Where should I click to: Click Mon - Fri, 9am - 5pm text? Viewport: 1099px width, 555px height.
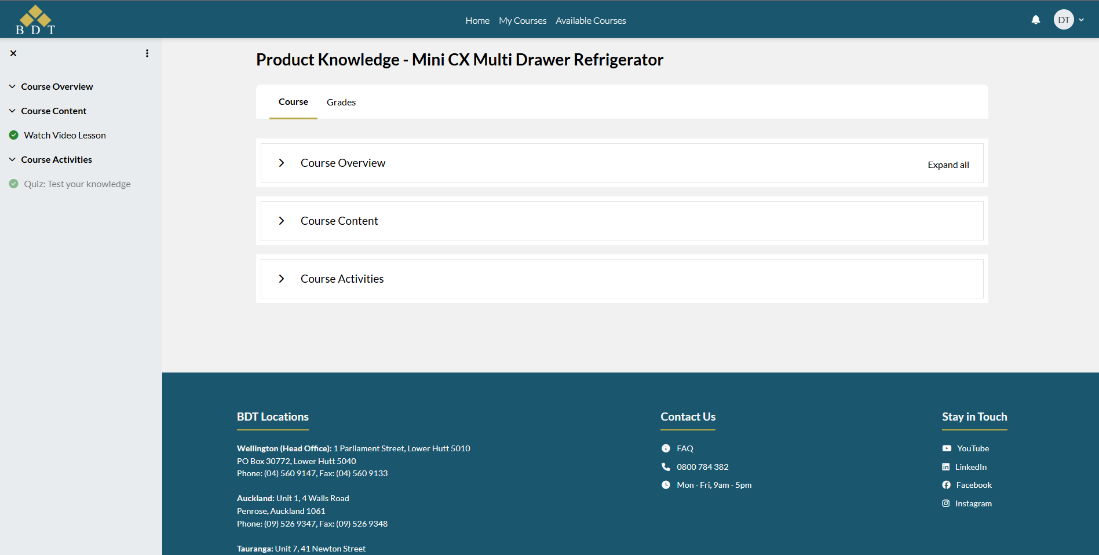coord(714,485)
